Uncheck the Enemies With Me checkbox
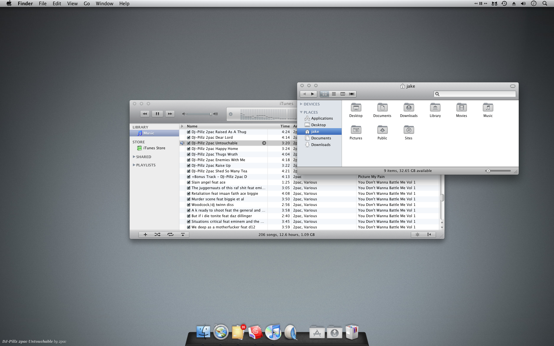The image size is (554, 346). pos(189,160)
